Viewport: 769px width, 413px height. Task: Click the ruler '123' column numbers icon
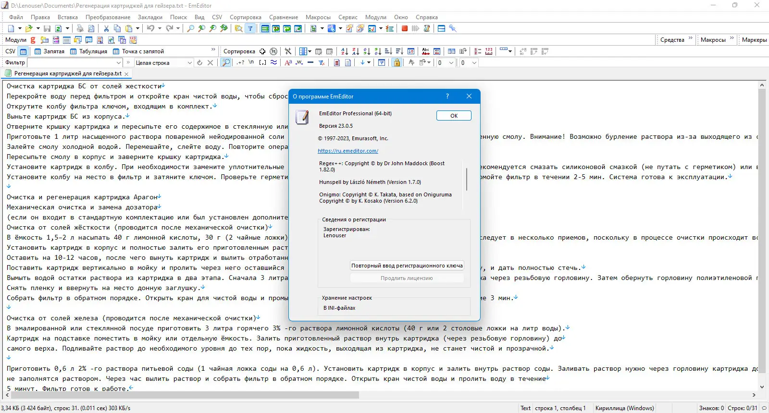coord(489,51)
